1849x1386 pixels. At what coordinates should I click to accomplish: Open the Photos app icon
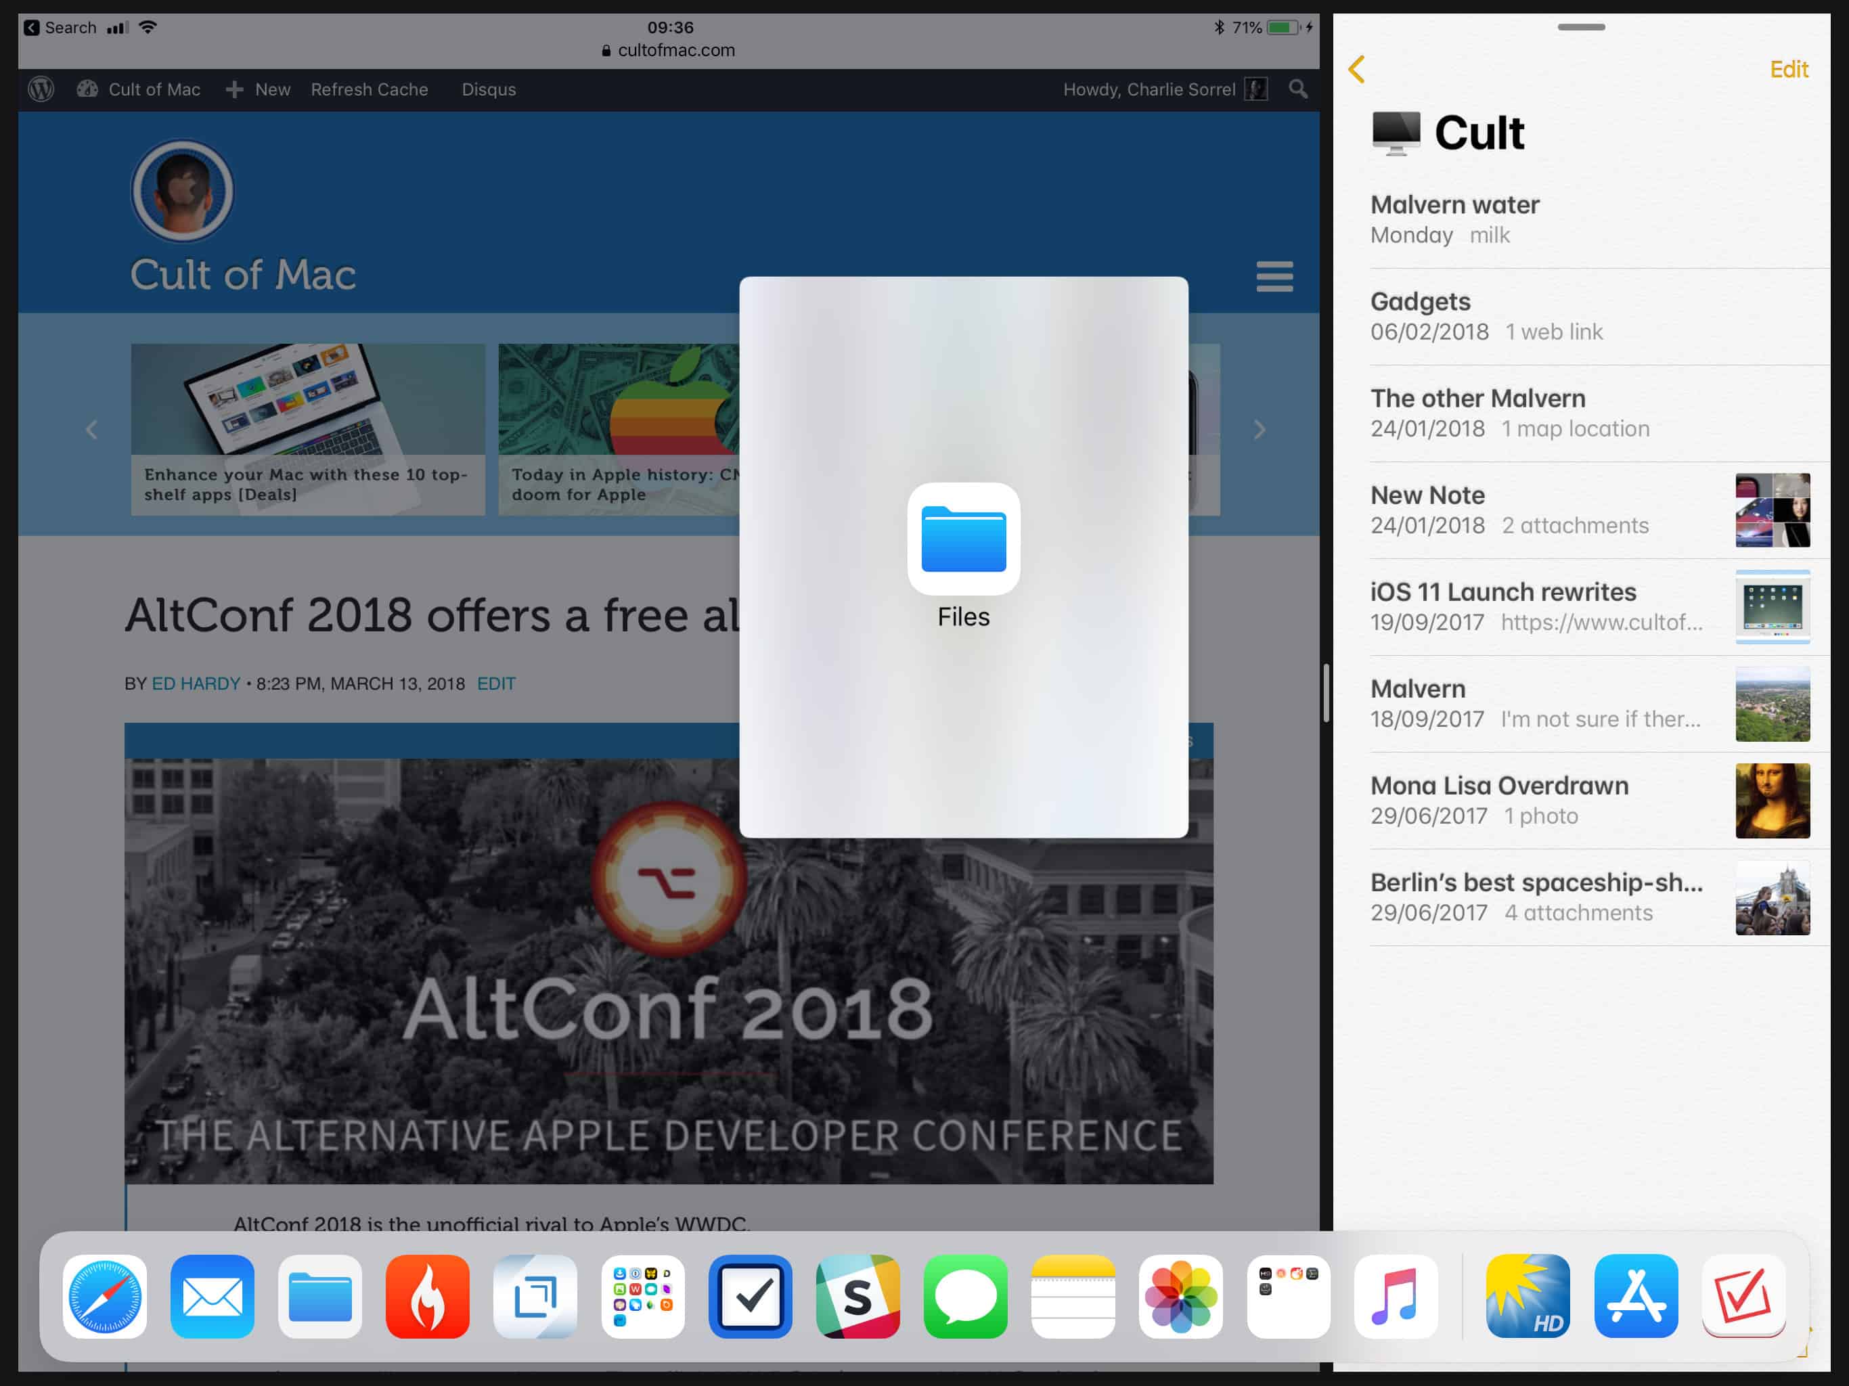[1180, 1296]
